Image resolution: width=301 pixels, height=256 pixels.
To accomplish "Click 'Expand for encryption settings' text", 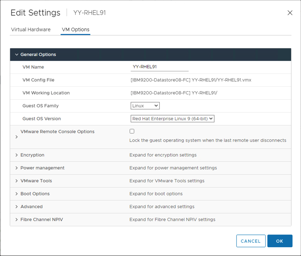I will (x=163, y=155).
